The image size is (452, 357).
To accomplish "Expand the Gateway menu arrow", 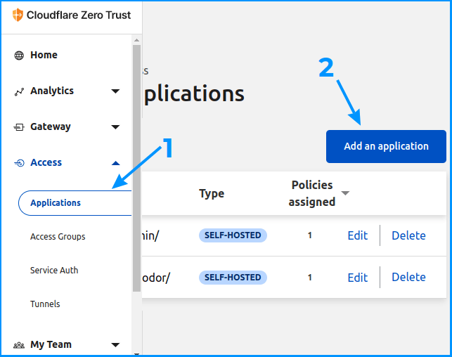I will pos(115,127).
